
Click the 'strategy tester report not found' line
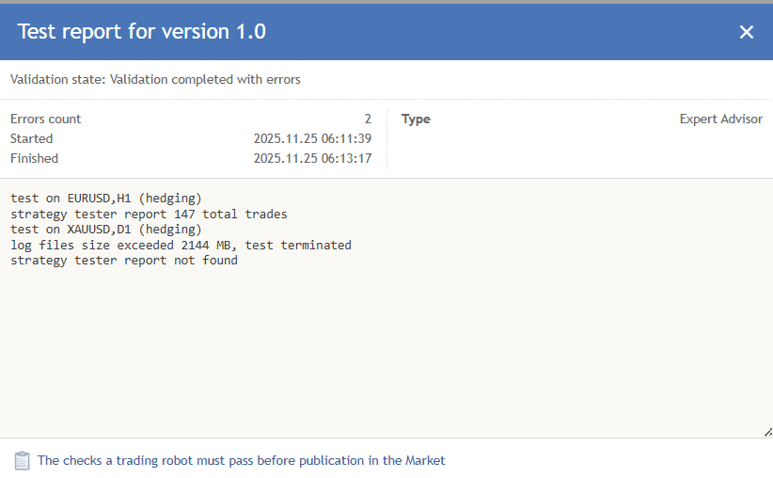(x=124, y=260)
